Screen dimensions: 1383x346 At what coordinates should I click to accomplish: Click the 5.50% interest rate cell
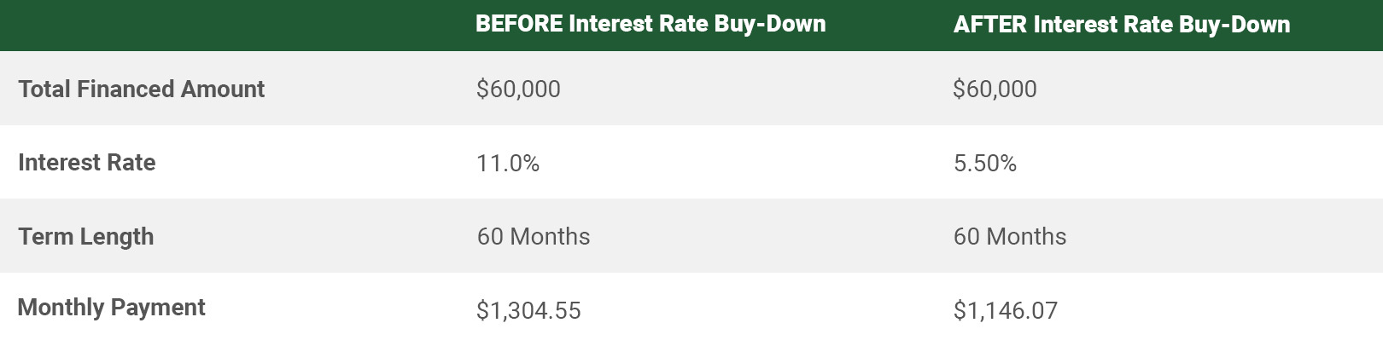[985, 163]
